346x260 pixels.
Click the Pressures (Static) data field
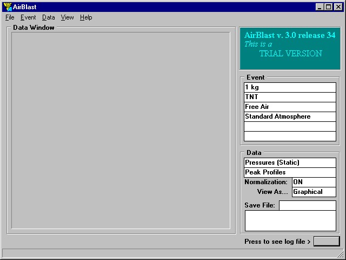pyautogui.click(x=290, y=162)
